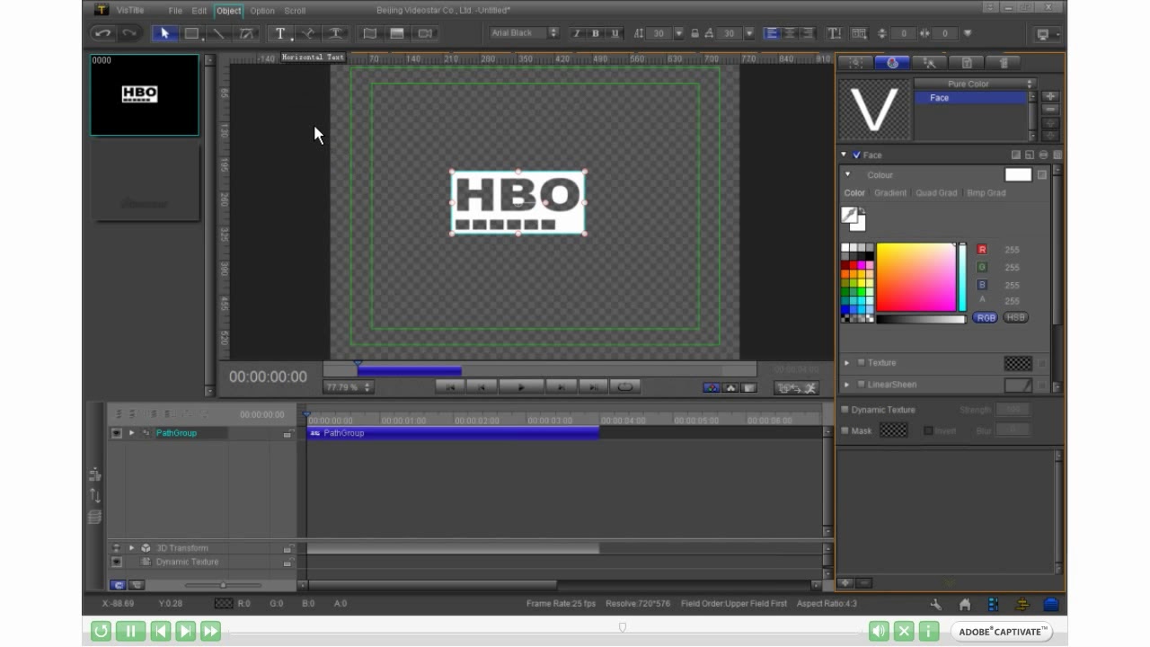The image size is (1150, 647).
Task: Select the HBO title thumbnail 0000
Action: point(145,94)
